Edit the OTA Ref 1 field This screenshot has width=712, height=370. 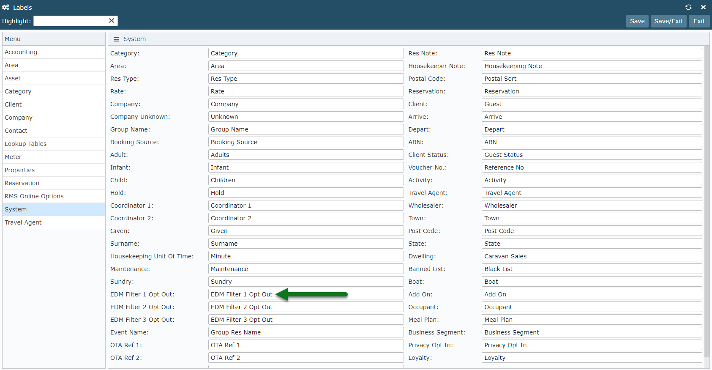coord(306,345)
